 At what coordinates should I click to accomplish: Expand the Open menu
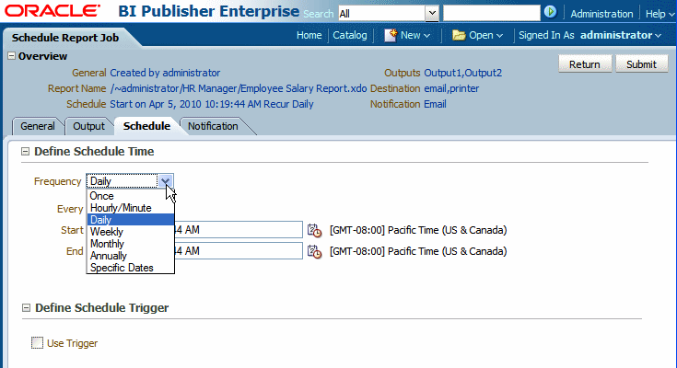[486, 35]
